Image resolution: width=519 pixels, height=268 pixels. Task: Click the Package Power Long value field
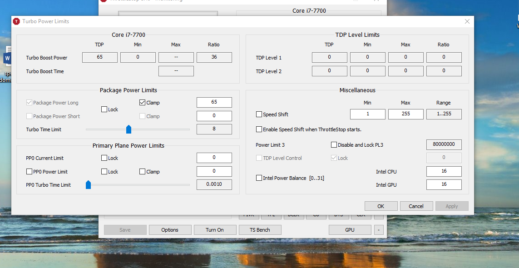click(214, 102)
